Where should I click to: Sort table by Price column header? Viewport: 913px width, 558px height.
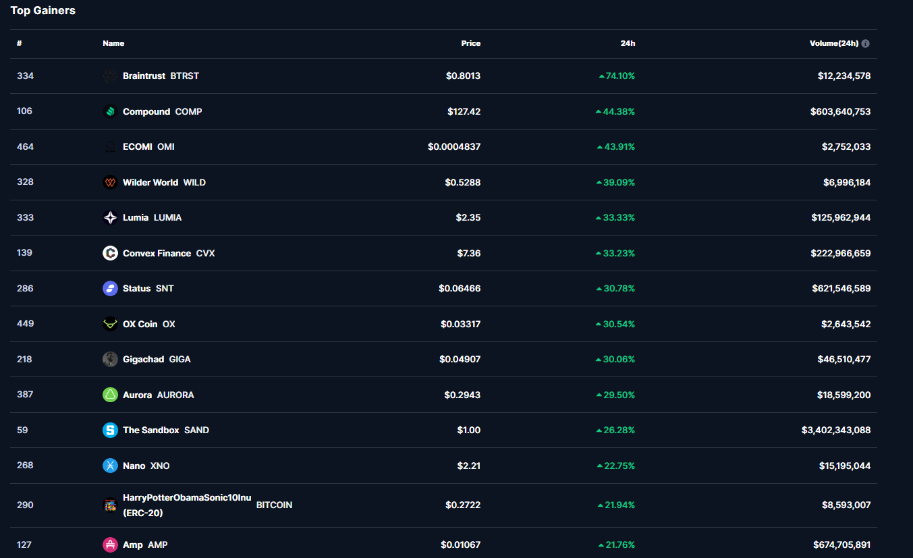tap(470, 44)
